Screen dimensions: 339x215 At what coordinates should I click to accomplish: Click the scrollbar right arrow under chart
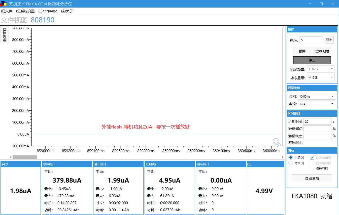[283, 157]
